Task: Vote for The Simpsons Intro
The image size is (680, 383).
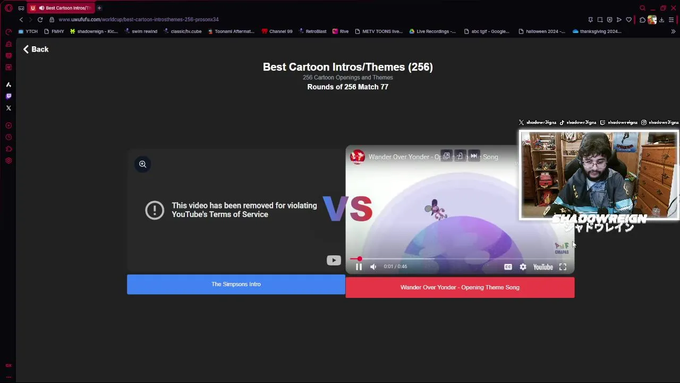Action: point(236,285)
